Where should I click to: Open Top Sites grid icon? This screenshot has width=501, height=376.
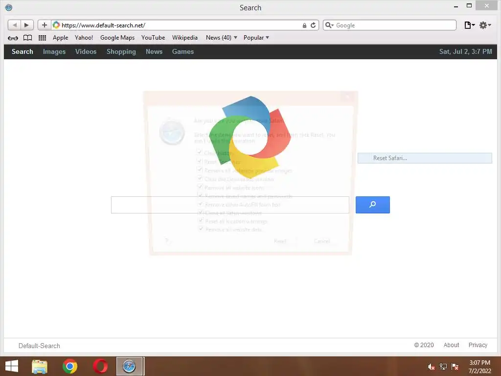coord(42,38)
